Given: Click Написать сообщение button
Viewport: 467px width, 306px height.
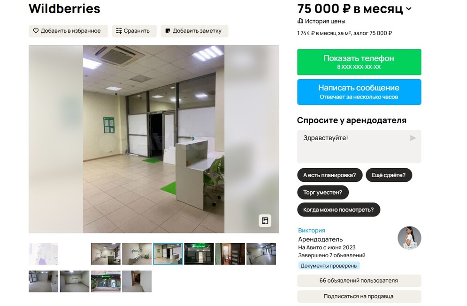Looking at the screenshot, I should [359, 92].
